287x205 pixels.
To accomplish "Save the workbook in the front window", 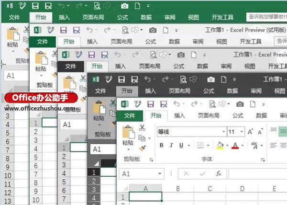I will [x=151, y=104].
